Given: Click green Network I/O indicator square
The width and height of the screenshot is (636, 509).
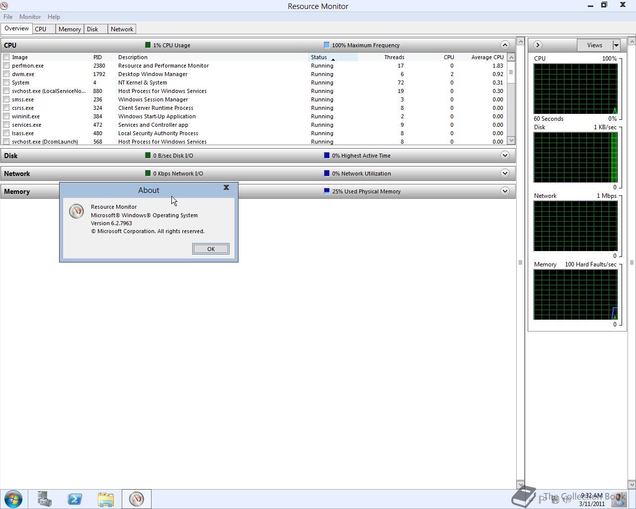Looking at the screenshot, I should pyautogui.click(x=148, y=173).
